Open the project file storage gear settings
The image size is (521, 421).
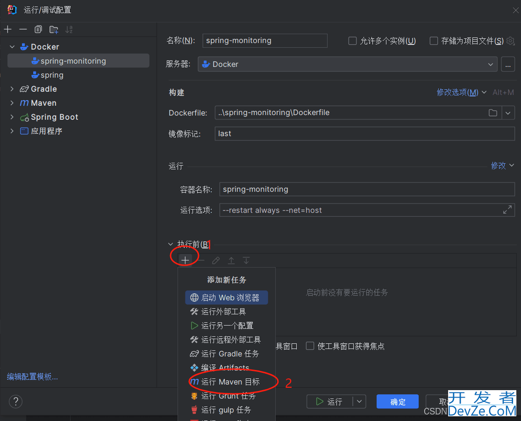[x=511, y=41]
